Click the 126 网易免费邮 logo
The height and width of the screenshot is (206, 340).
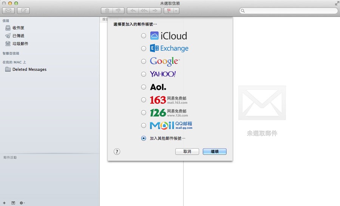[x=169, y=113]
